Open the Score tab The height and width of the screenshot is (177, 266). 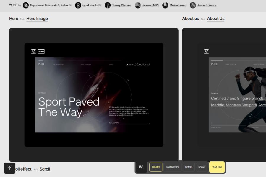pos(201,167)
